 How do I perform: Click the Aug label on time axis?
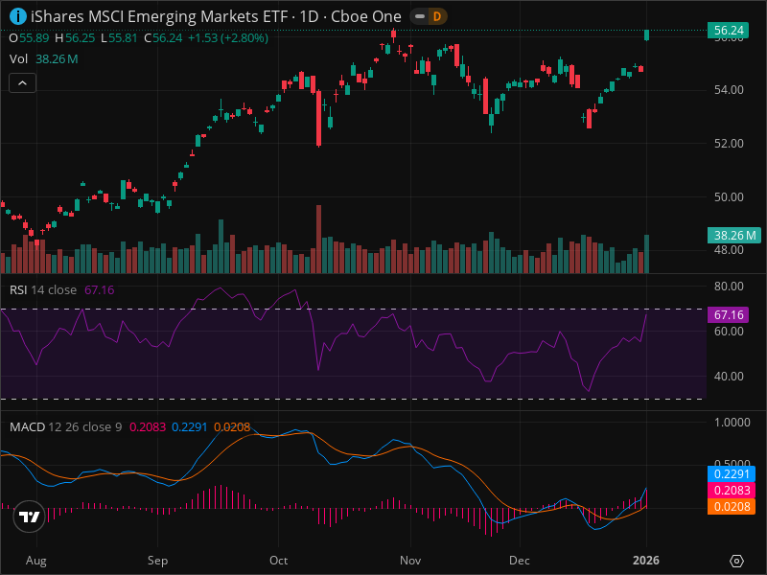click(x=36, y=561)
